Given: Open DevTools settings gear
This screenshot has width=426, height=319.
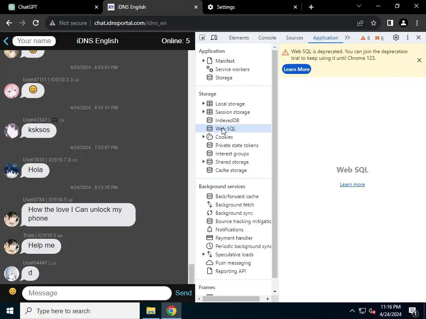Looking at the screenshot, I should [396, 38].
